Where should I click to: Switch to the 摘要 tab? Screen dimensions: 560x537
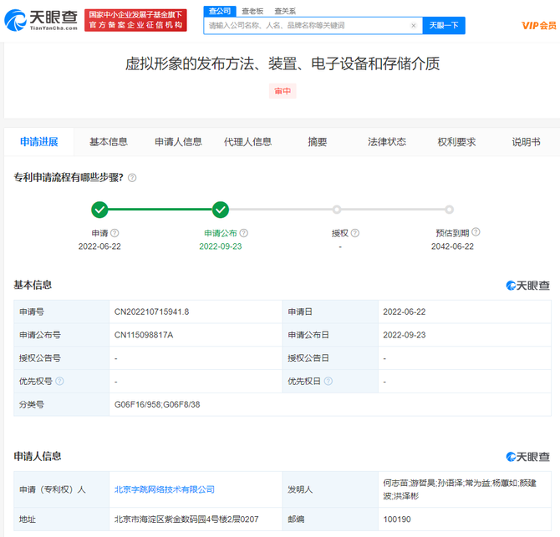(318, 142)
